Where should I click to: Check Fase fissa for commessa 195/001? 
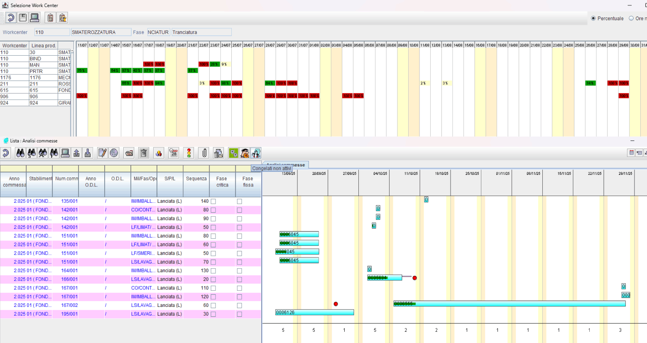[239, 314]
